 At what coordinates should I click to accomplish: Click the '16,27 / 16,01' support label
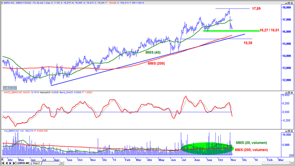[269, 30]
